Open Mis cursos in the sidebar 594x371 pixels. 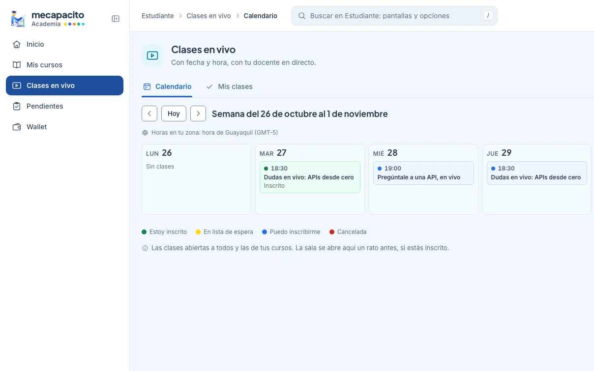tap(64, 65)
